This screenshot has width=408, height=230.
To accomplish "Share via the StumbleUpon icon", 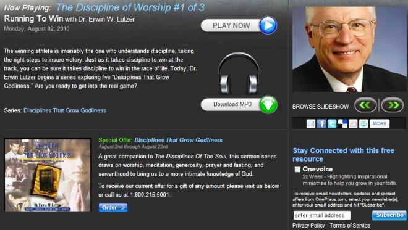I will 363,123.
